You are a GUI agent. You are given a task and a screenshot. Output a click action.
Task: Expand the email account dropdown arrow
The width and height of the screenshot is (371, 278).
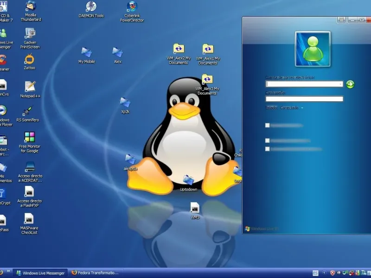pos(340,84)
